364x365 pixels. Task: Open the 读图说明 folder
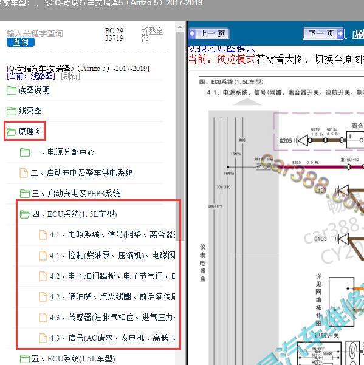click(34, 90)
